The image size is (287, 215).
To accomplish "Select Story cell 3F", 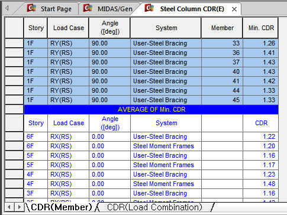I will pos(36,193).
